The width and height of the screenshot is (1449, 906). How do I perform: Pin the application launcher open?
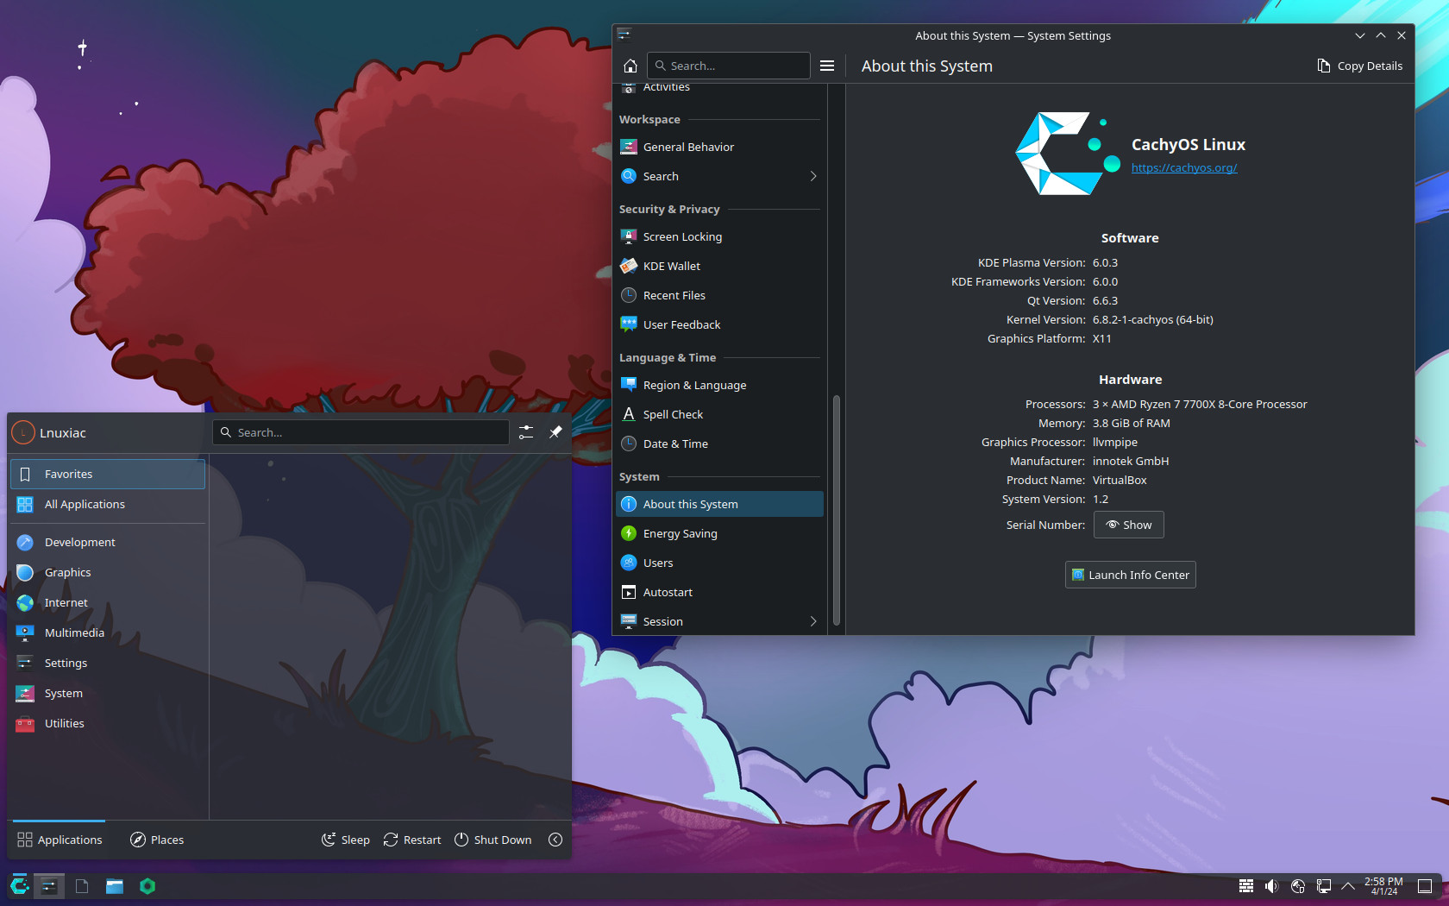[x=555, y=432]
